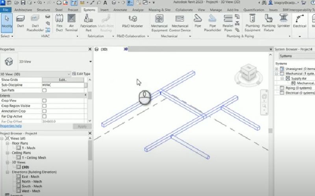Screen dimensions: 315x196
Task: Activate the Parallel Pipes tool
Action: [x=228, y=23]
